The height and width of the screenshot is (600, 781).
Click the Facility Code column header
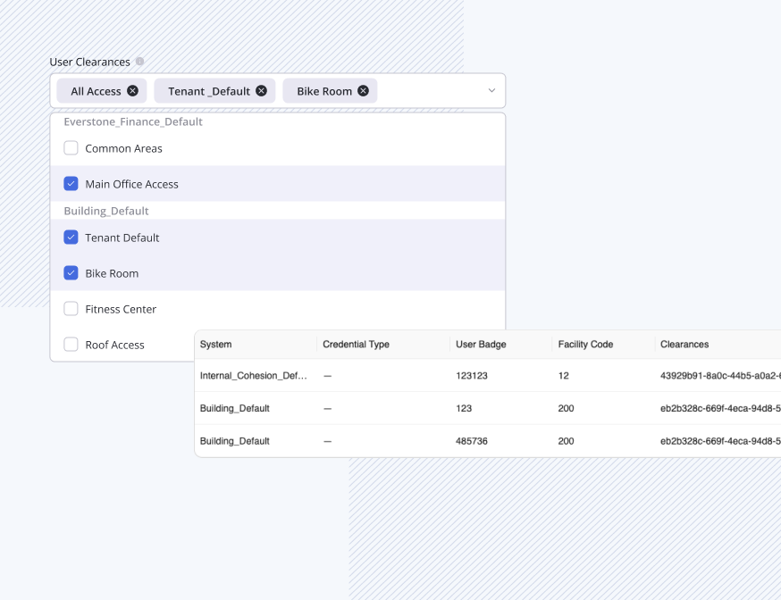(586, 345)
